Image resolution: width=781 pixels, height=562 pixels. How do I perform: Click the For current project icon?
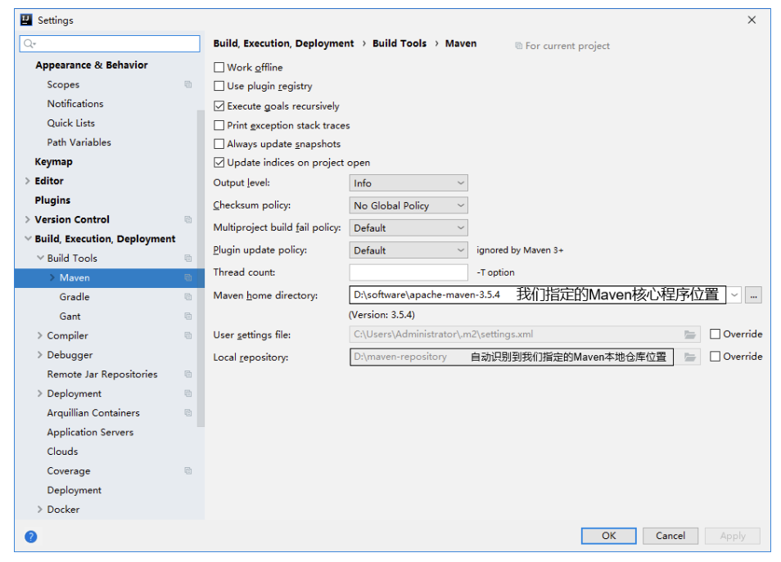518,46
